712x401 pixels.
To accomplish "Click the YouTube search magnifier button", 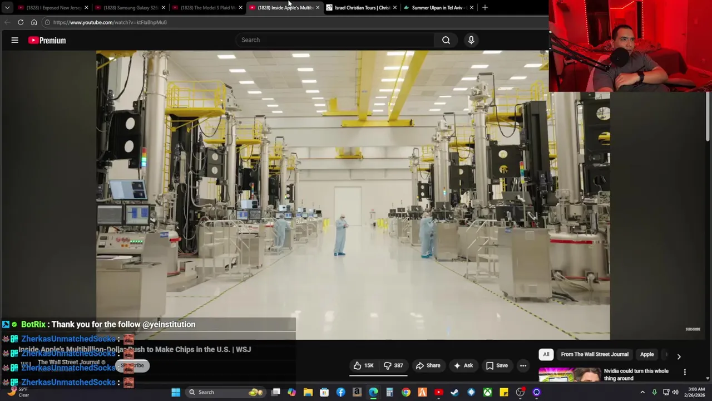I will [x=446, y=40].
